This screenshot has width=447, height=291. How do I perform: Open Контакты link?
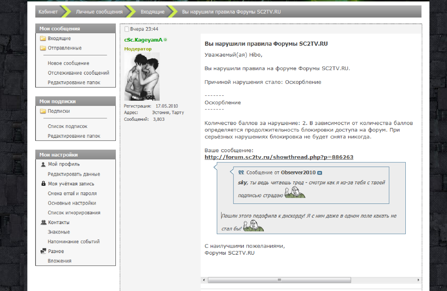tap(59, 222)
